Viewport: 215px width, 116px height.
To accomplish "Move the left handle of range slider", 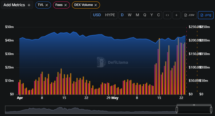I will [177, 110].
